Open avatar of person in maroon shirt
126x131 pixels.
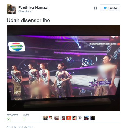pos(63,118)
